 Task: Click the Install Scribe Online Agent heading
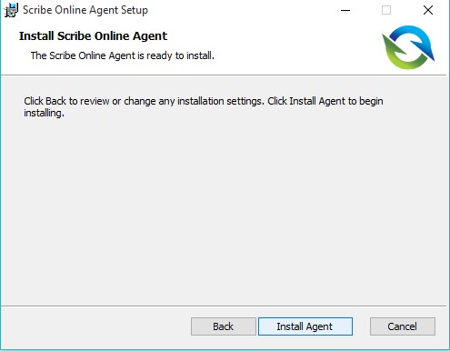coord(93,36)
